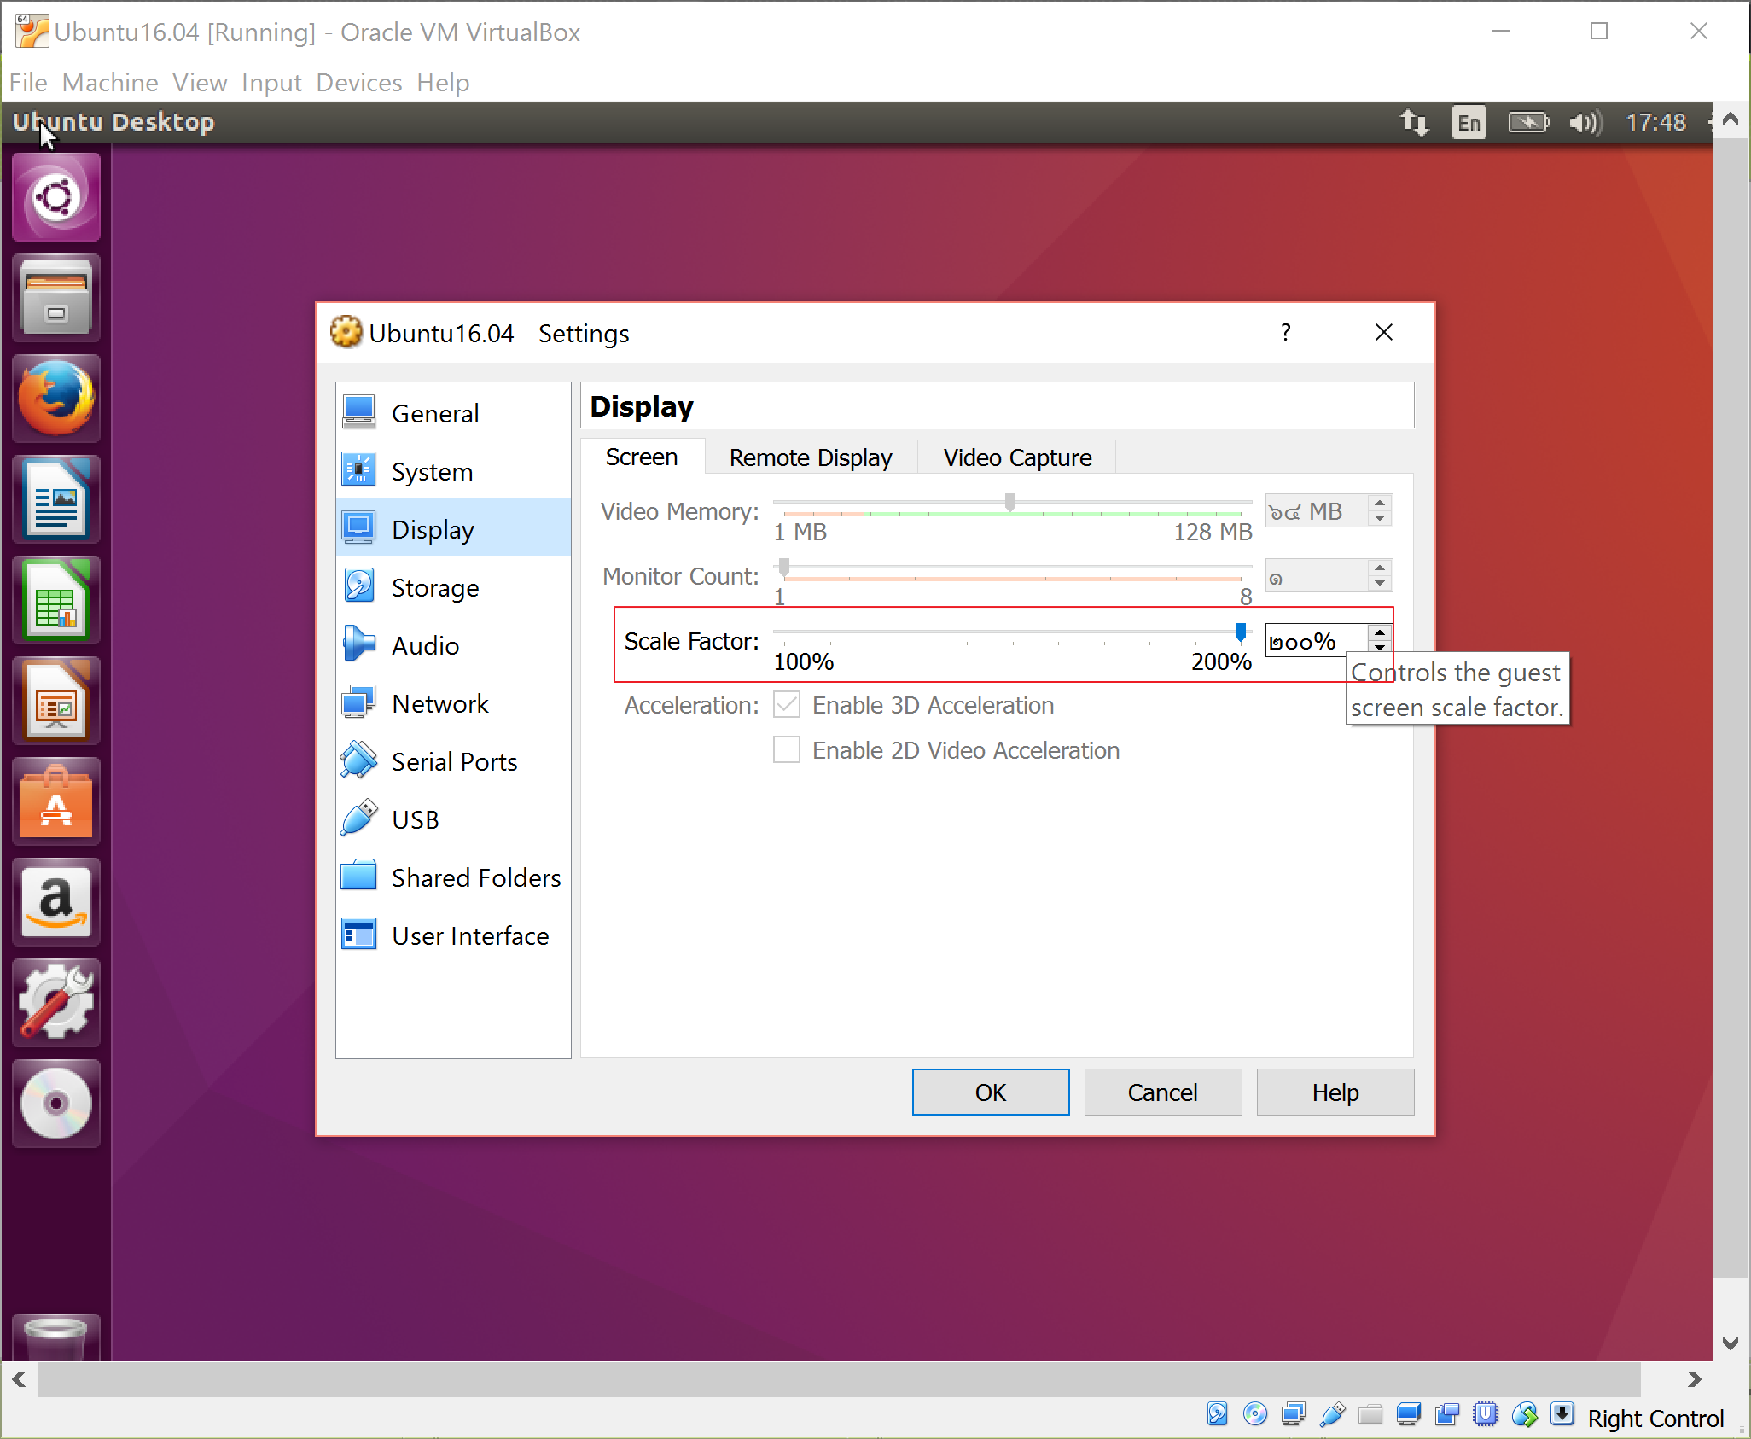Viewport: 1751px width, 1439px height.
Task: Increase the Scale Factor percentage stepper
Action: pyautogui.click(x=1380, y=632)
